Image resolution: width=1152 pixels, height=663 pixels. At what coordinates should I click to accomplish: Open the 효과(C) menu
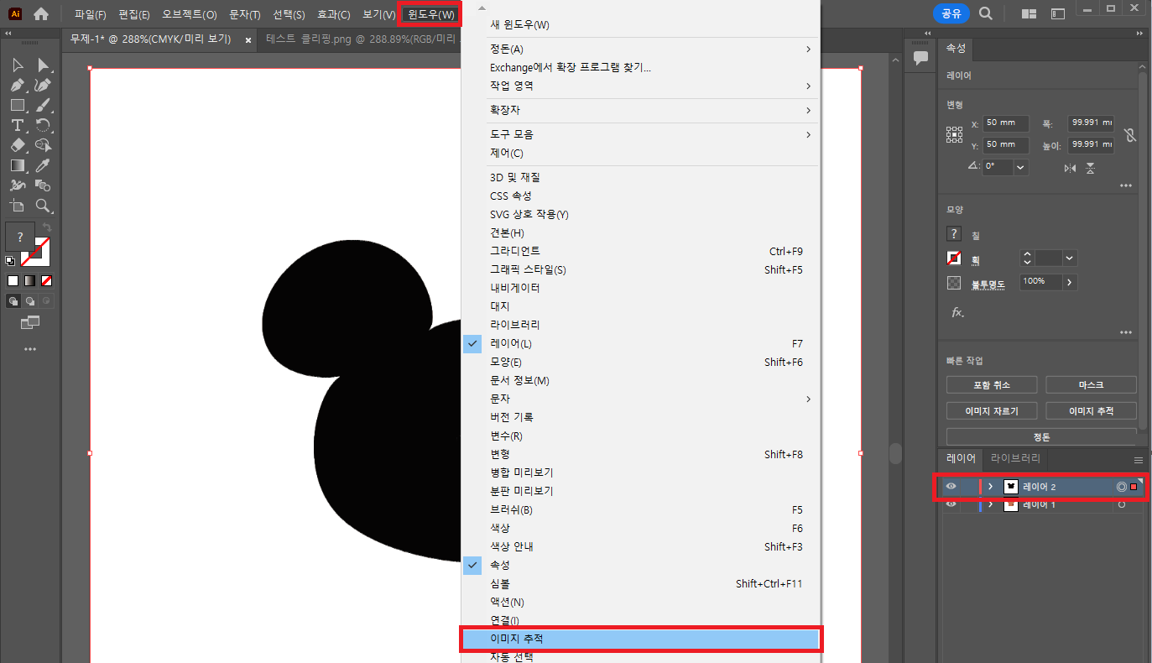pos(334,15)
